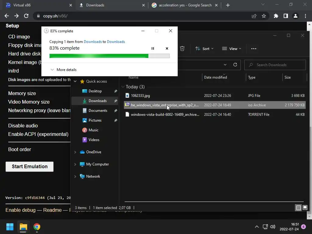Open volume control in system tray
The width and height of the screenshot is (312, 234).
273,227
